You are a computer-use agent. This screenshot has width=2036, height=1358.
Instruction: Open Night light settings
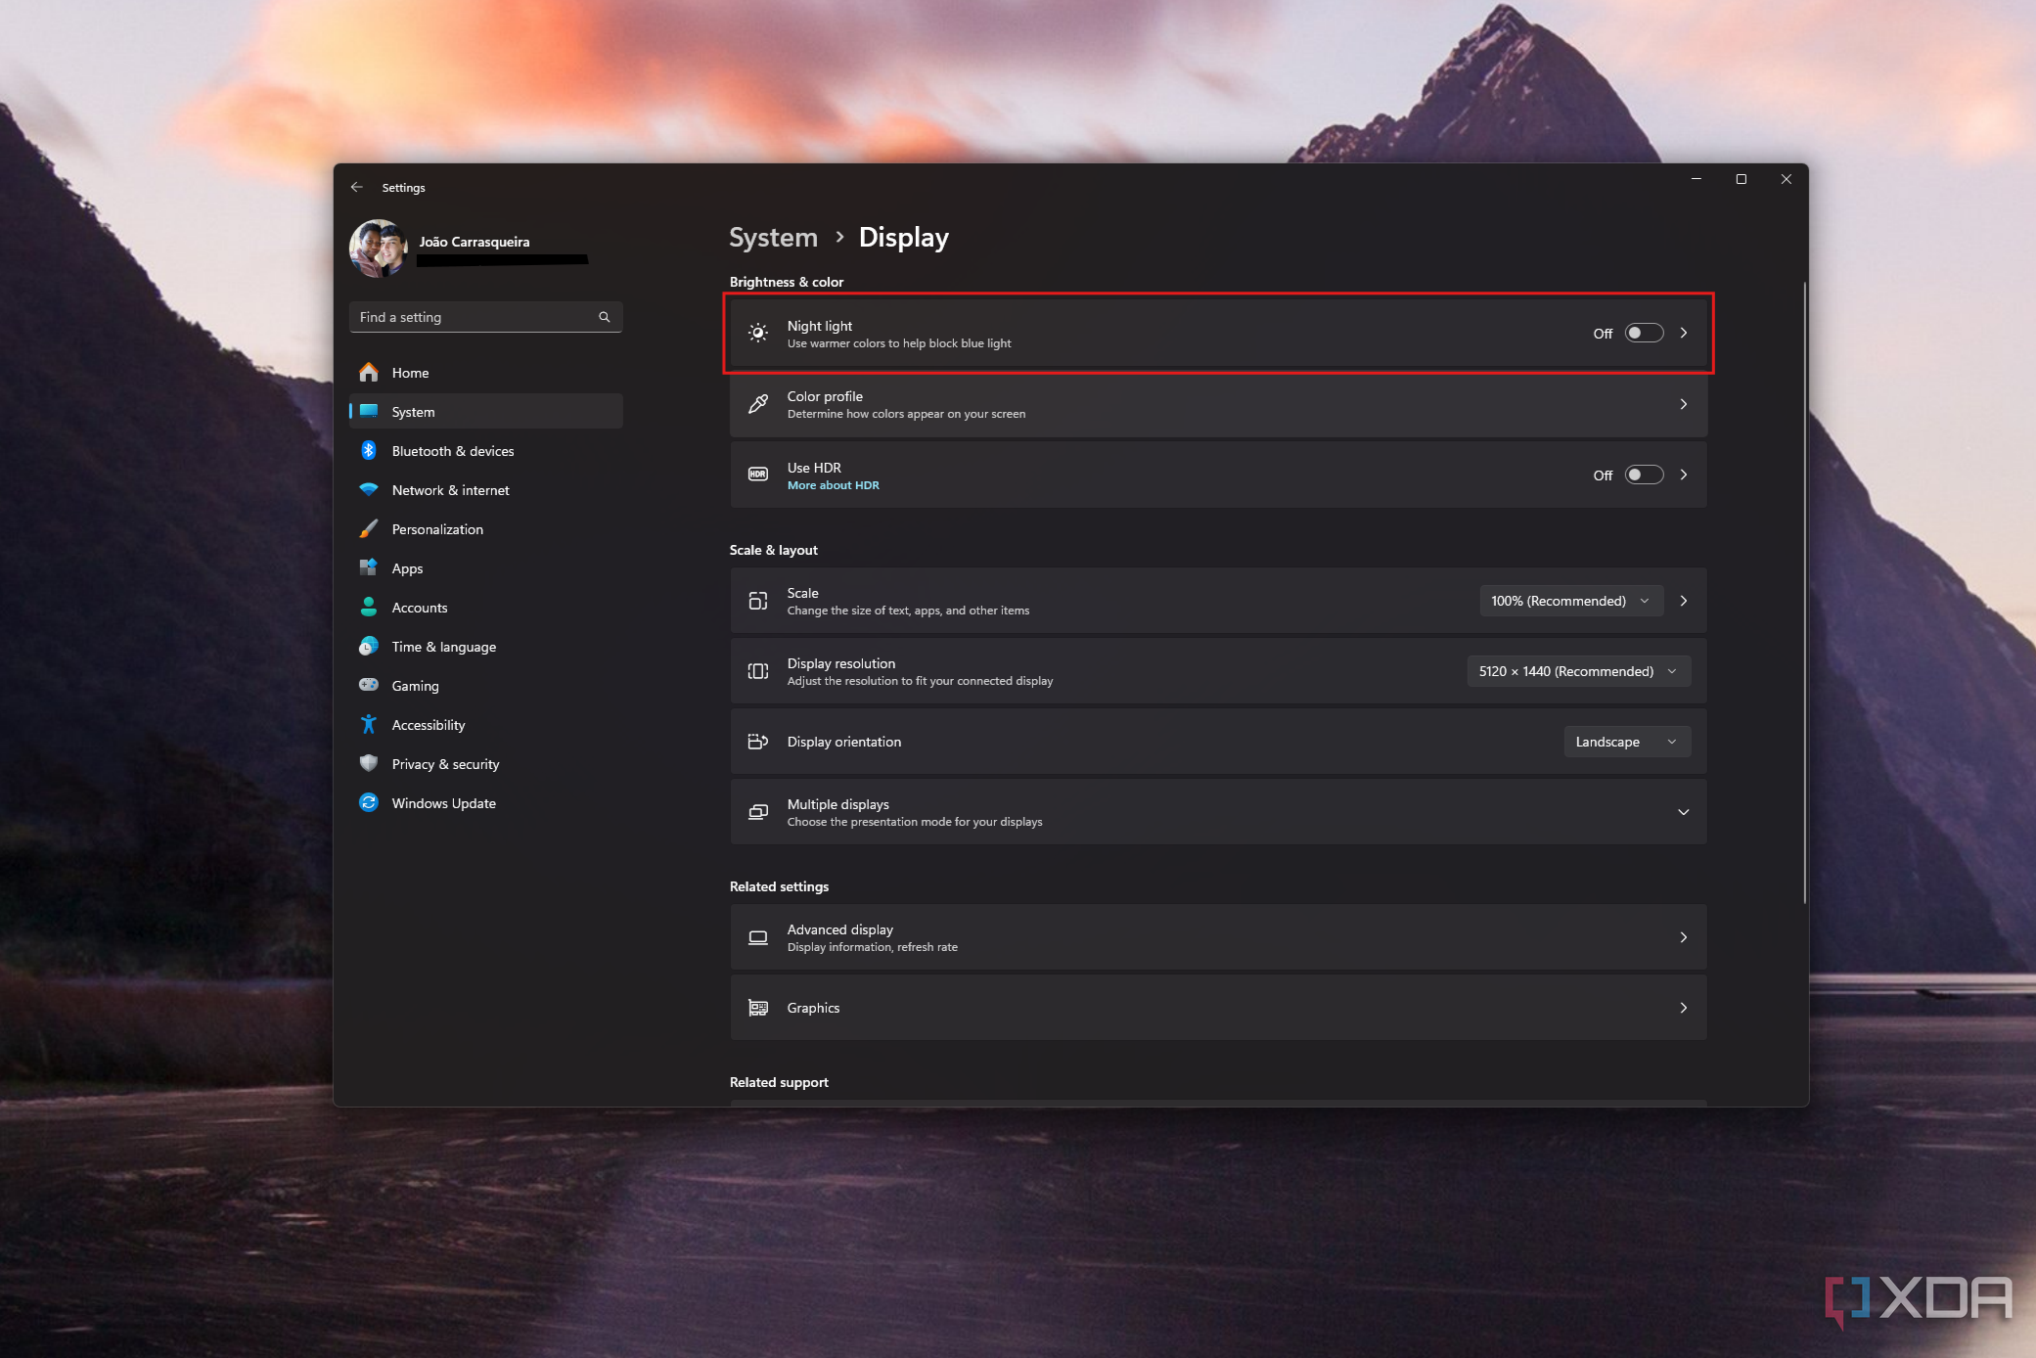coord(1686,332)
